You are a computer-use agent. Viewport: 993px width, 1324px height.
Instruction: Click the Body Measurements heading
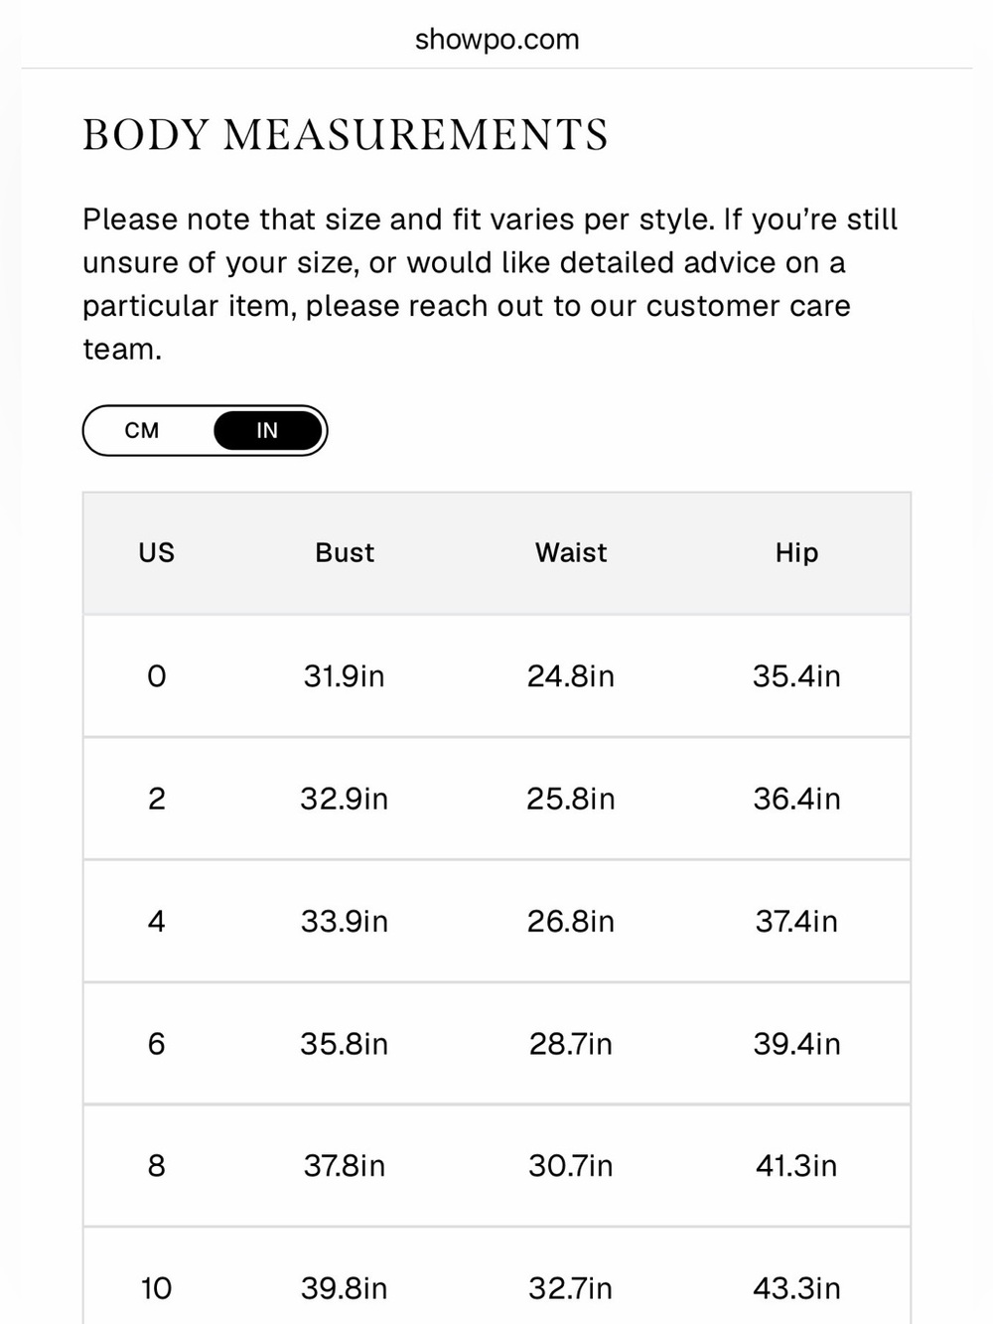[346, 135]
